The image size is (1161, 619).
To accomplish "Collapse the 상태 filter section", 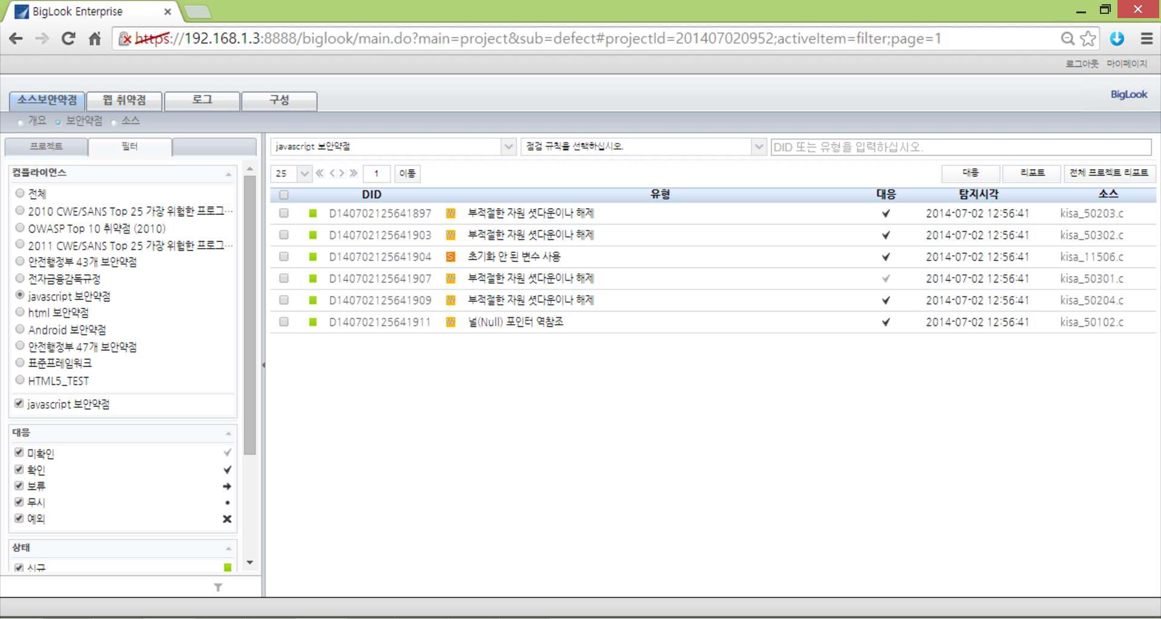I will (x=228, y=548).
